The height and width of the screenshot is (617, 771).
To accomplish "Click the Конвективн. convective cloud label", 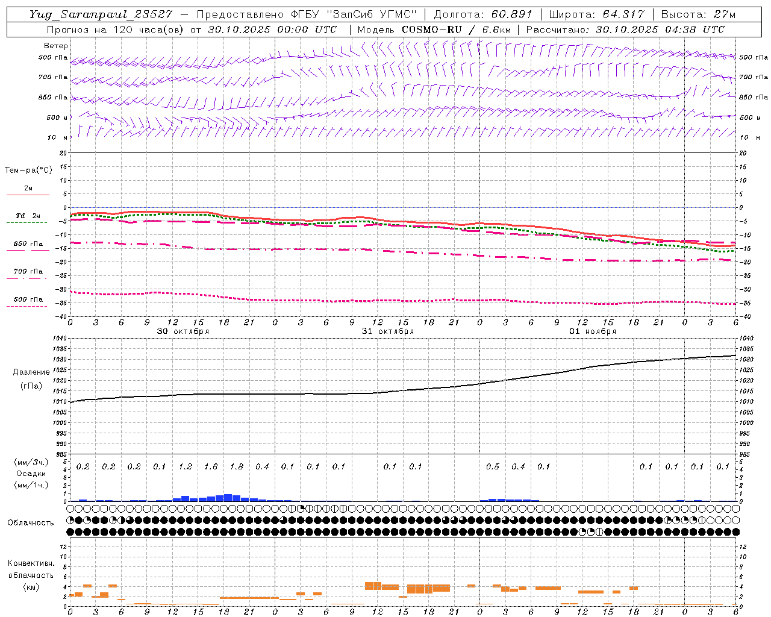I will pyautogui.click(x=31, y=563).
